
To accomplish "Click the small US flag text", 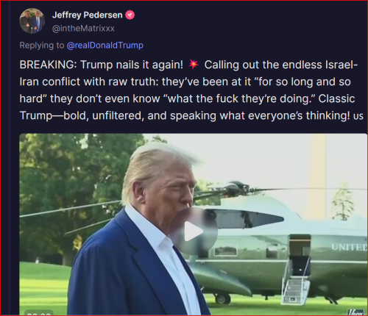I will [x=358, y=116].
